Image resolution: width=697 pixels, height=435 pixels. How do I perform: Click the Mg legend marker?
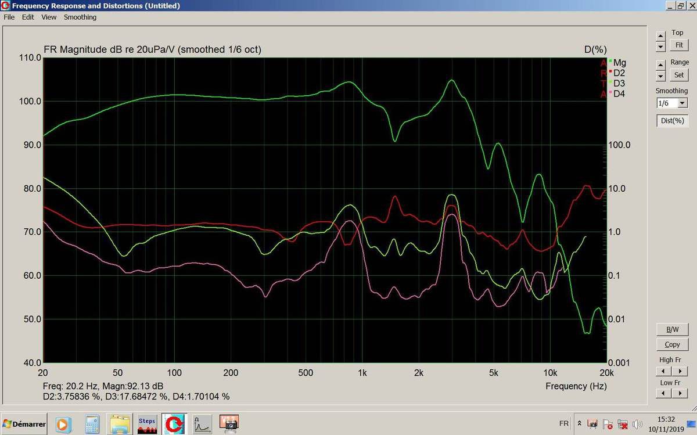610,61
